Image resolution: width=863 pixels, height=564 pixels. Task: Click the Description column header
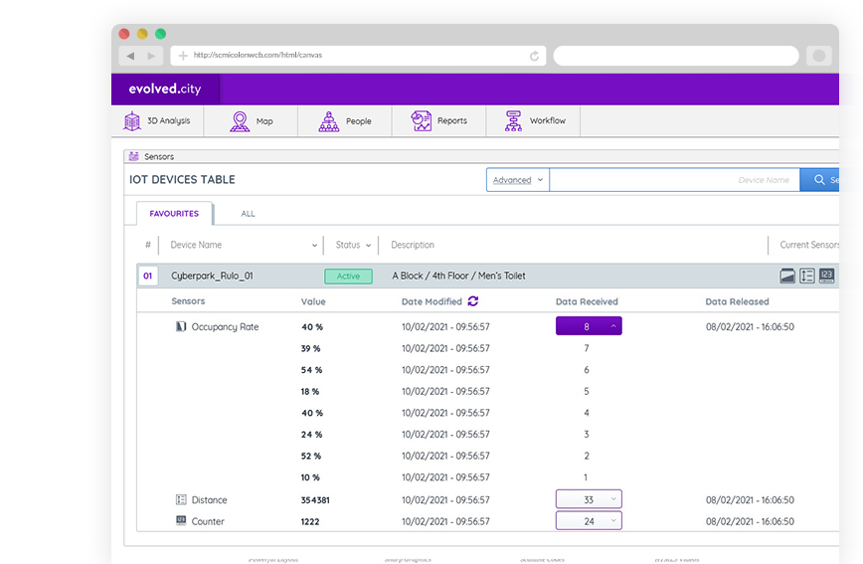(x=413, y=245)
